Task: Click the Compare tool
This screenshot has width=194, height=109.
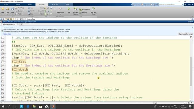Action: [x=19, y=11]
